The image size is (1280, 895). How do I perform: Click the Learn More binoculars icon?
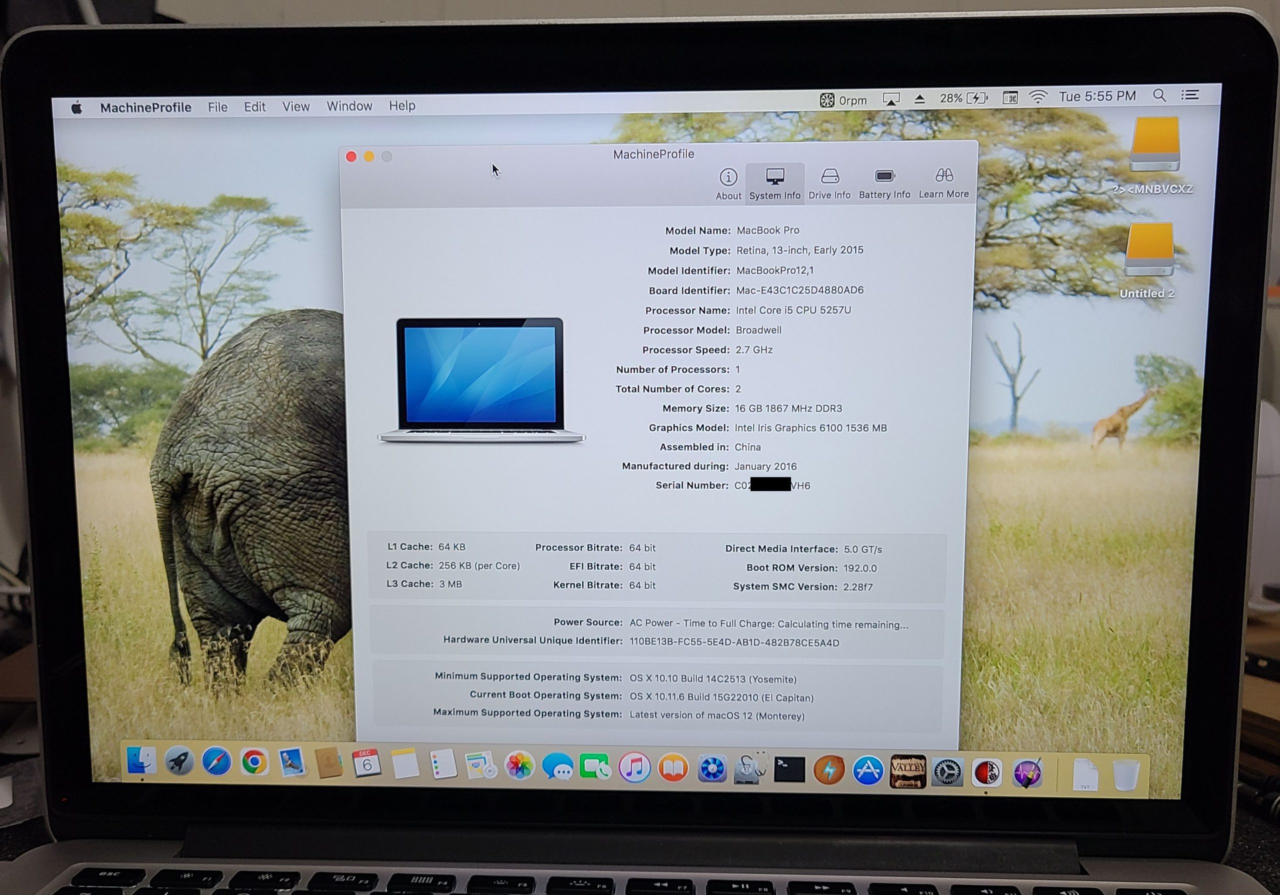click(944, 176)
